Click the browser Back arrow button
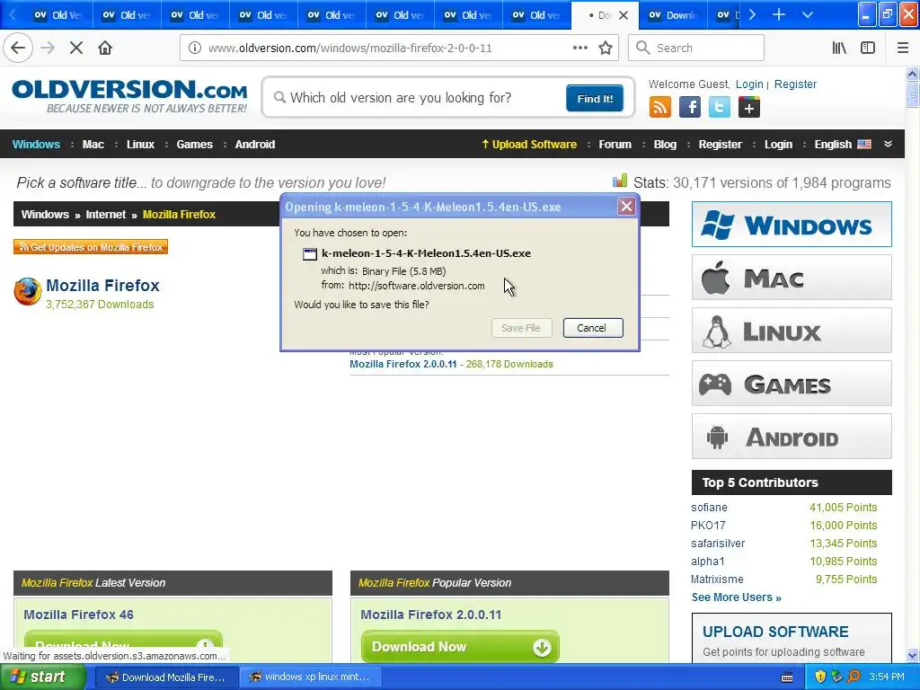This screenshot has width=920, height=690. pos(18,49)
